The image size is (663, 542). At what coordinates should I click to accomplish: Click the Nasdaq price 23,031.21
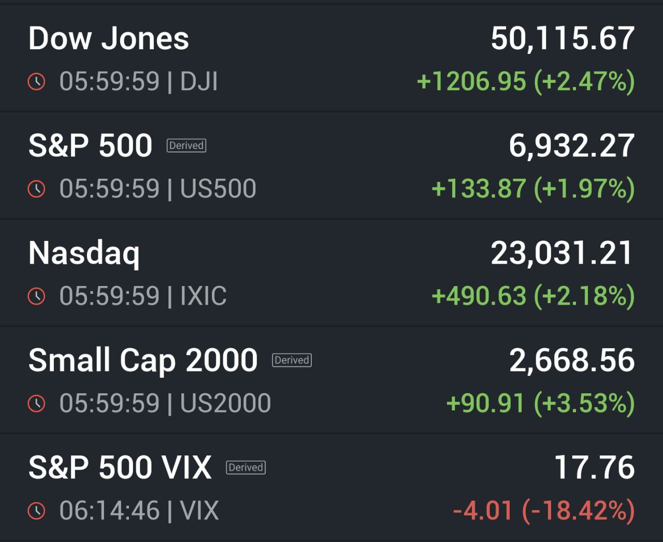tap(563, 253)
